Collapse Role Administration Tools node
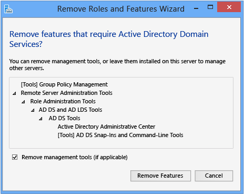244x194 pixels. click(x=23, y=102)
